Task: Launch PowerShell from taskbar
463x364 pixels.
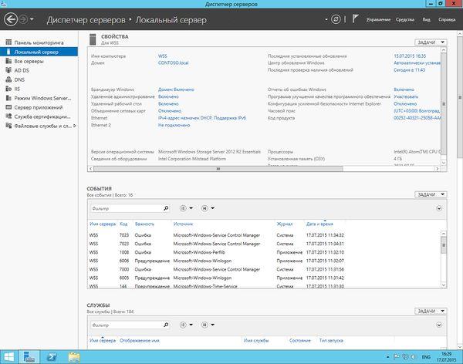Action: point(52,357)
